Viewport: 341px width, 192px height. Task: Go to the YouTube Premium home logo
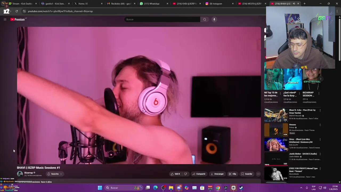18,19
